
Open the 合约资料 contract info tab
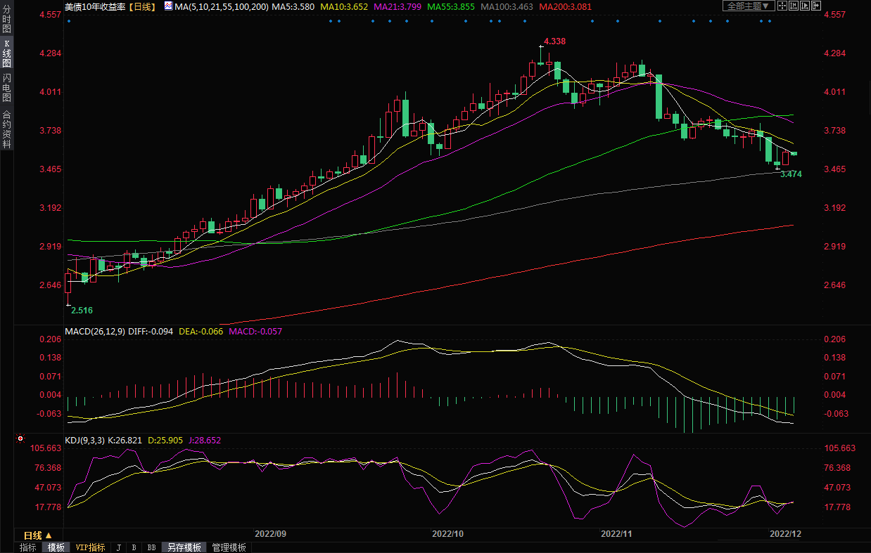pyautogui.click(x=6, y=129)
